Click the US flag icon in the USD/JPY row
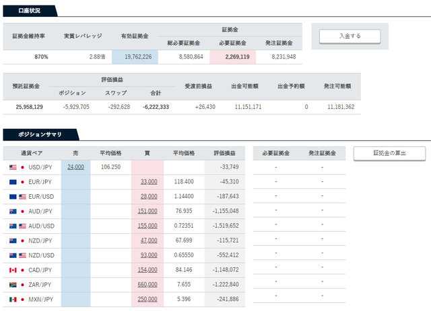The image size is (431, 311). (13, 167)
